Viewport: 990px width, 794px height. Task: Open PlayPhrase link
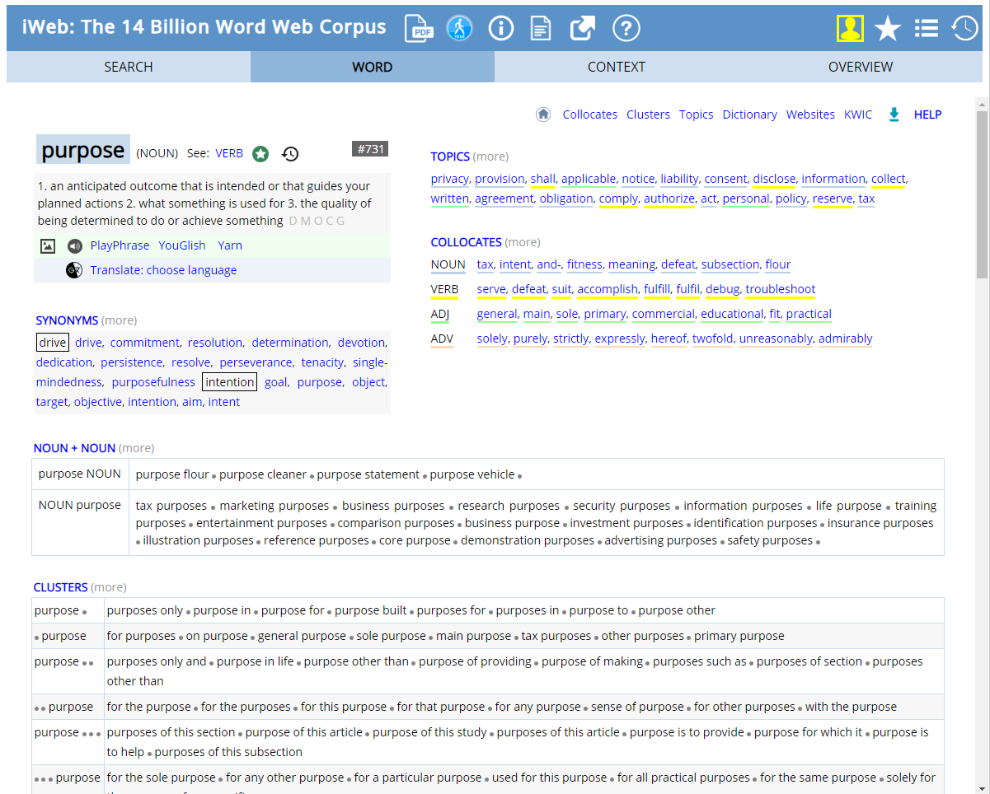pos(120,245)
